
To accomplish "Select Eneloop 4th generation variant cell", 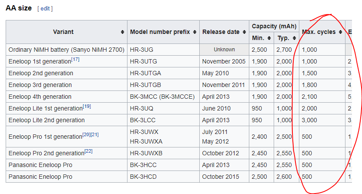I will [x=67, y=97].
